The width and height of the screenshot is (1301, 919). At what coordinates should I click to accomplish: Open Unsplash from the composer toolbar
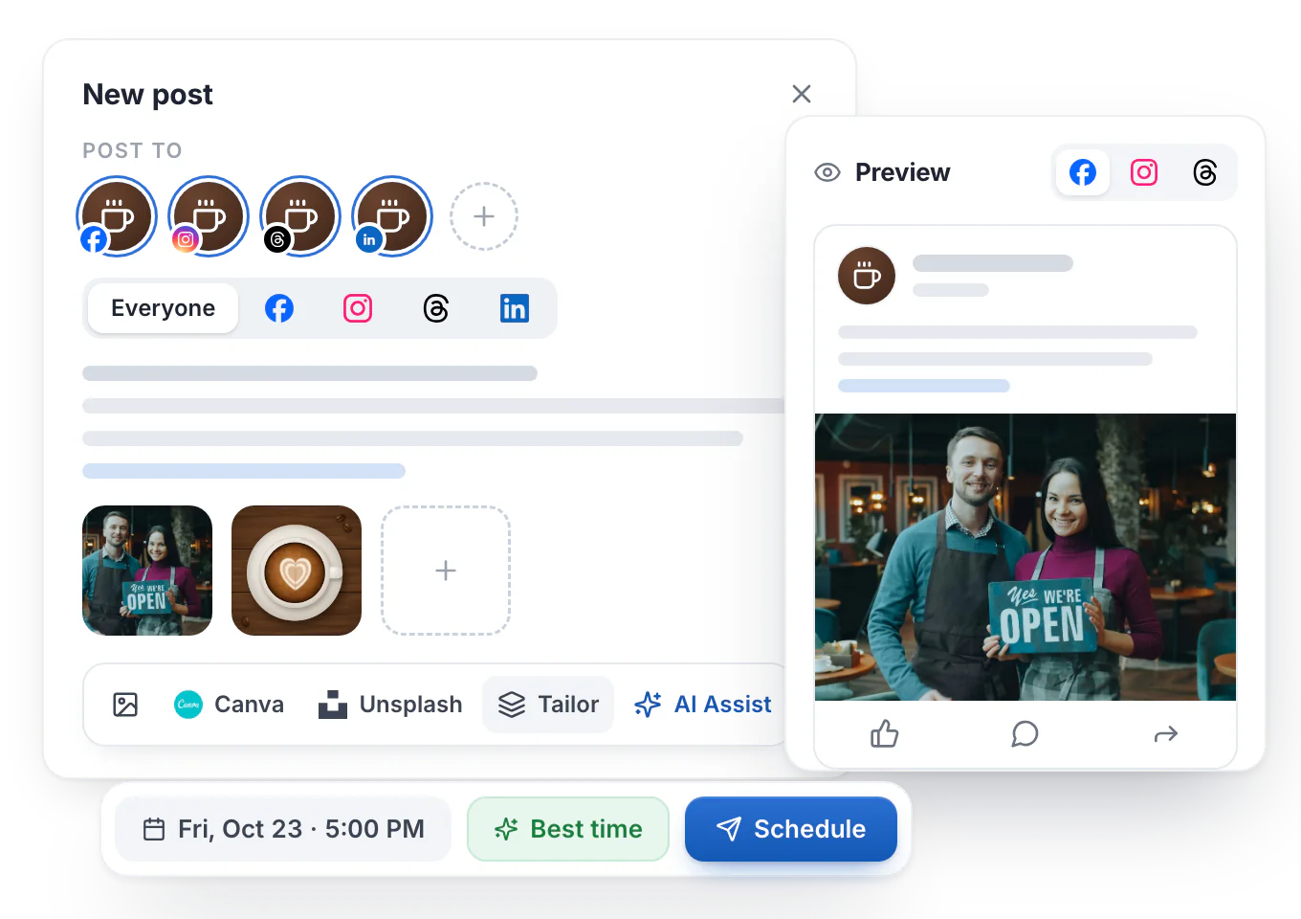(x=390, y=705)
